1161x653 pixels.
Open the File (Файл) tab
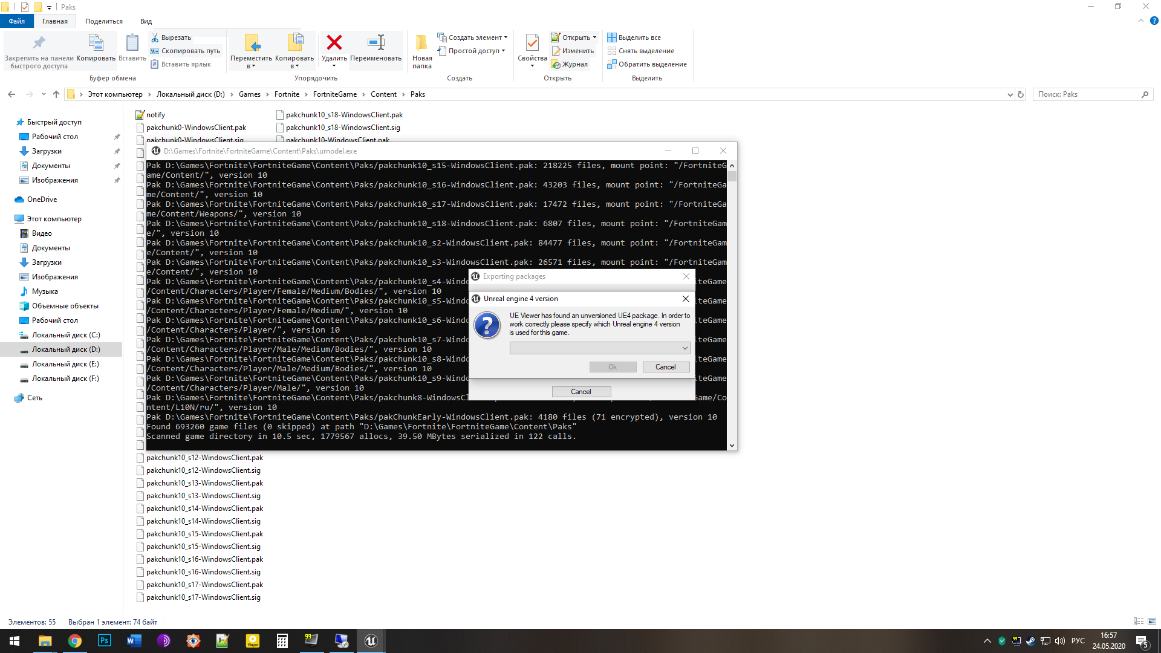(17, 21)
